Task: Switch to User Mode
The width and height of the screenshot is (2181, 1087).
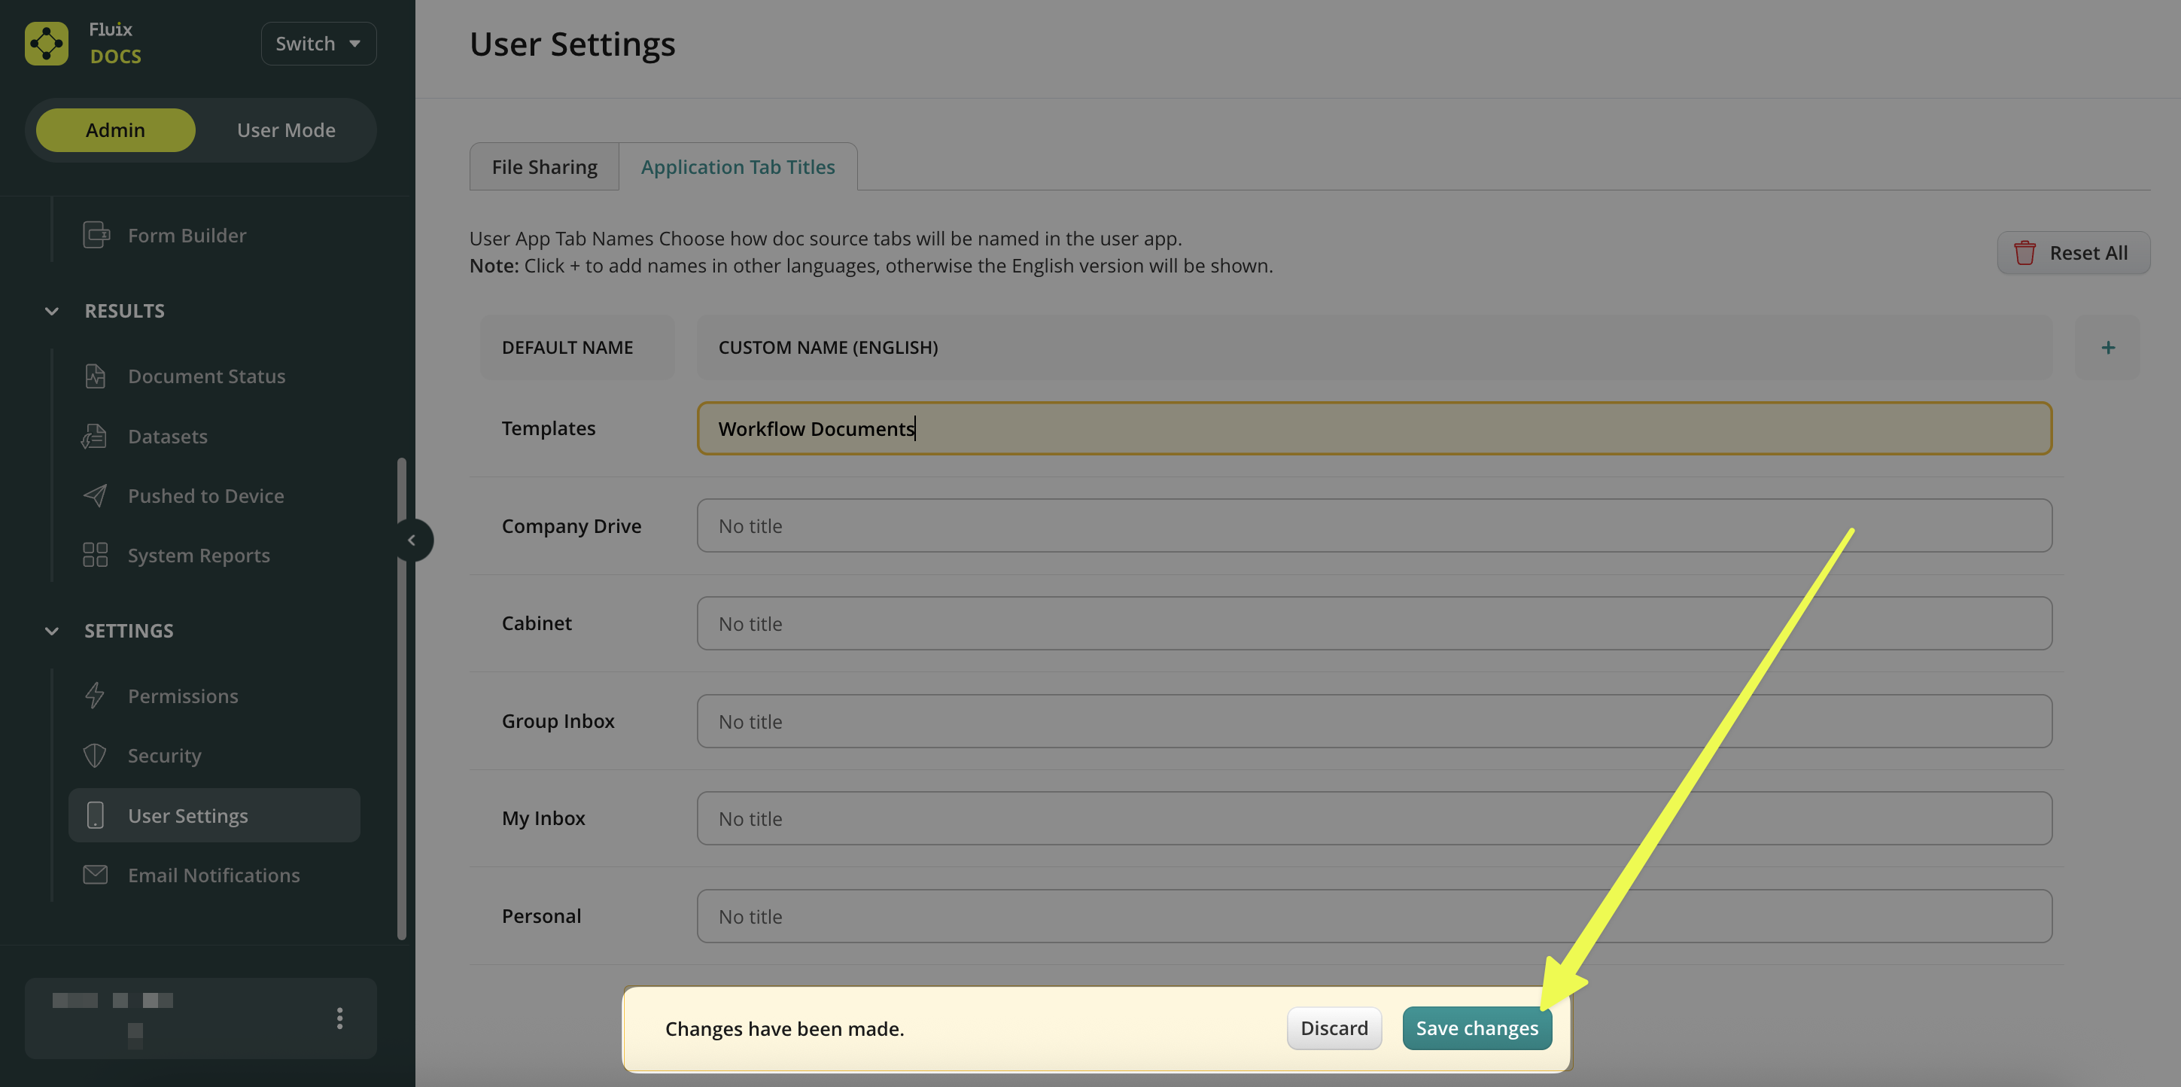Action: [x=285, y=130]
